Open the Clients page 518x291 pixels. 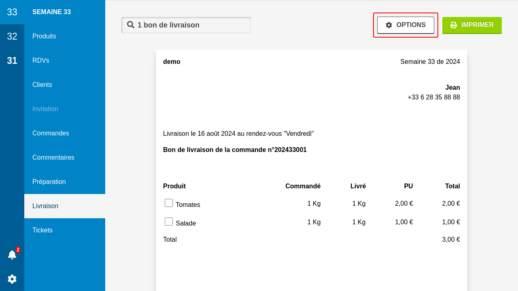[42, 85]
